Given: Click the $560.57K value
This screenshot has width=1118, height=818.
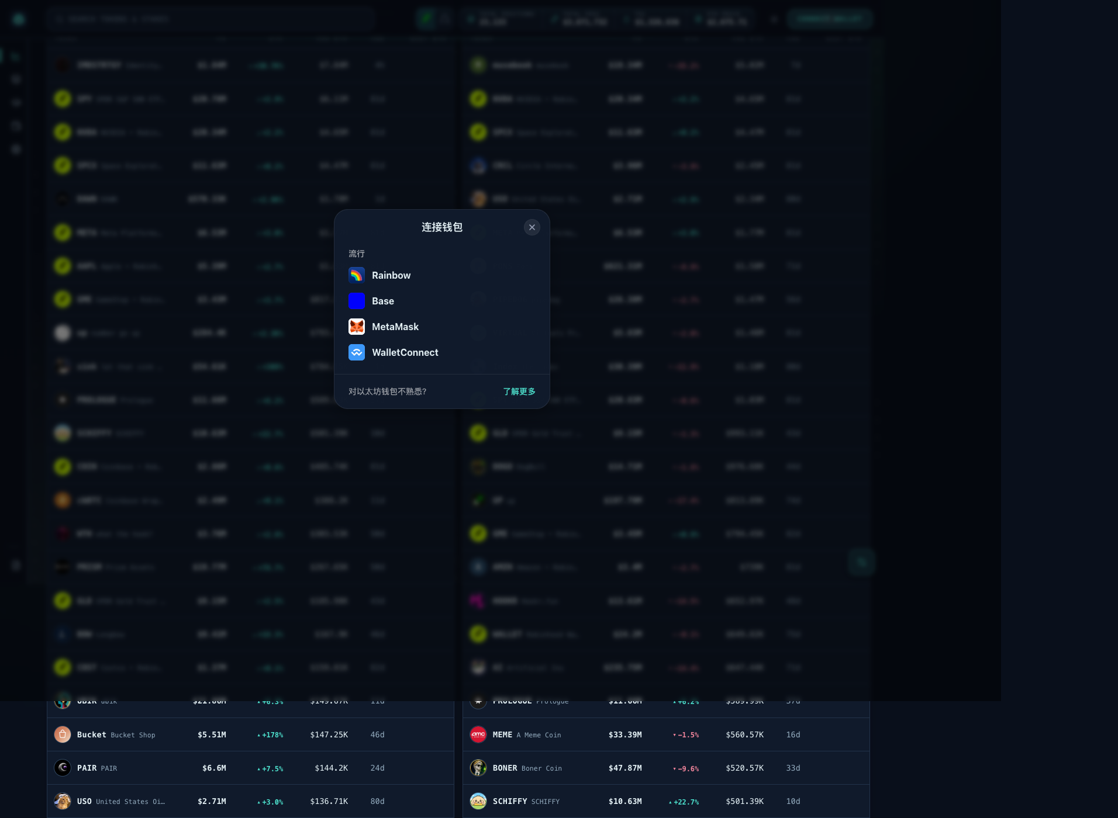Looking at the screenshot, I should click(x=745, y=735).
